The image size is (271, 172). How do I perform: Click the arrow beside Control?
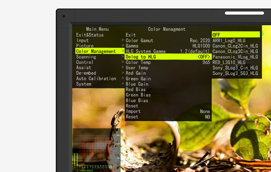tap(123, 62)
